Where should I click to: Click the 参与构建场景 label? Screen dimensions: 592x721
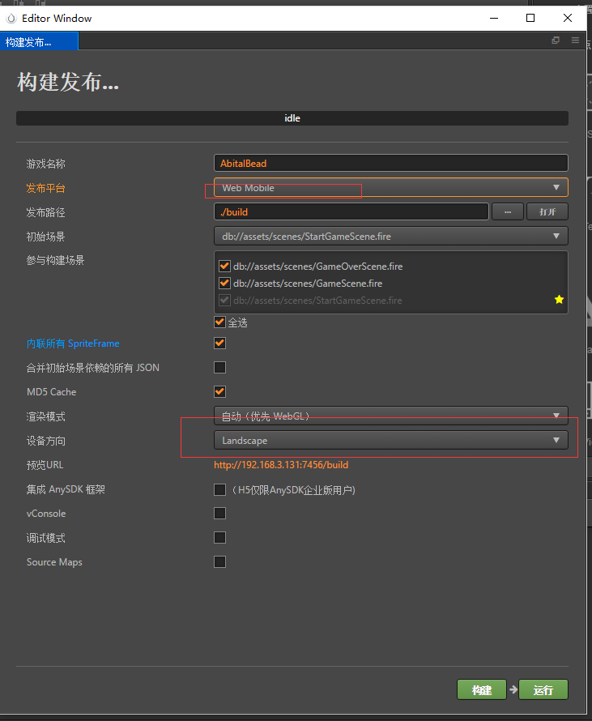[55, 260]
